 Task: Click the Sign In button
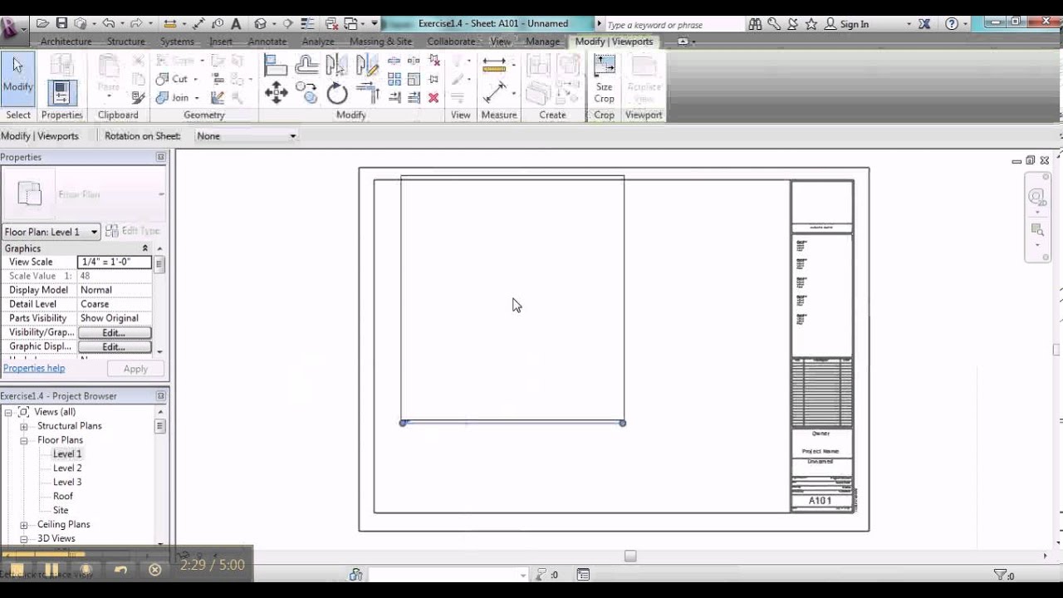pos(847,24)
